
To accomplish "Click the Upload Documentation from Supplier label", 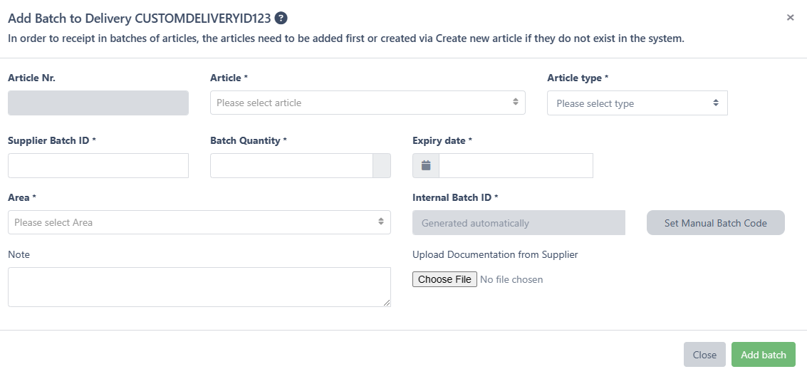I will tap(495, 254).
